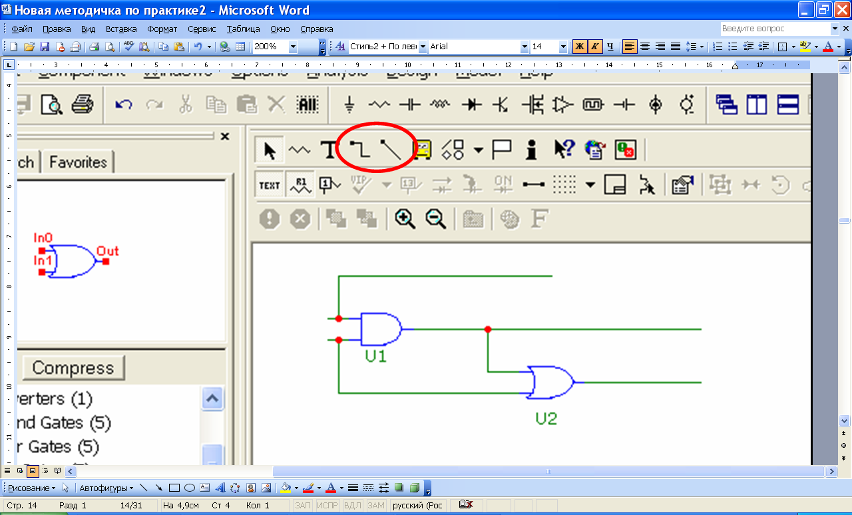Click the Open folder icon

click(29, 47)
